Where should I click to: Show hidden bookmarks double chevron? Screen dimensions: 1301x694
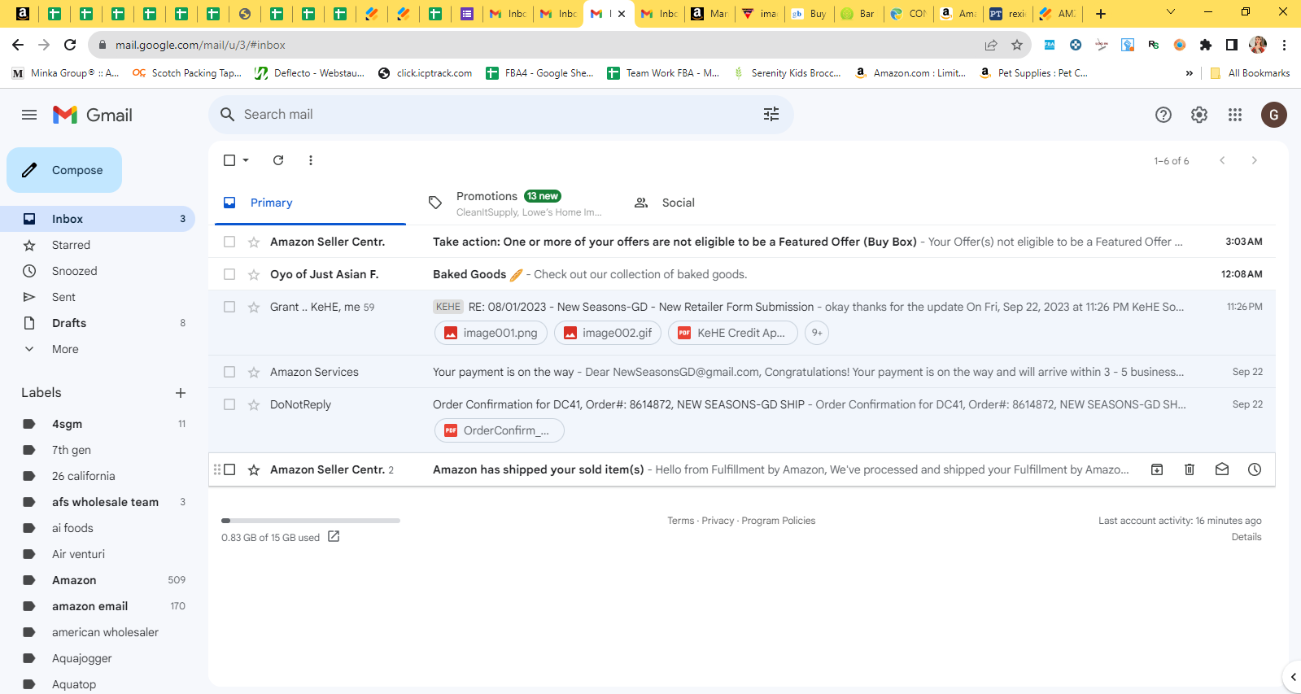pyautogui.click(x=1189, y=73)
